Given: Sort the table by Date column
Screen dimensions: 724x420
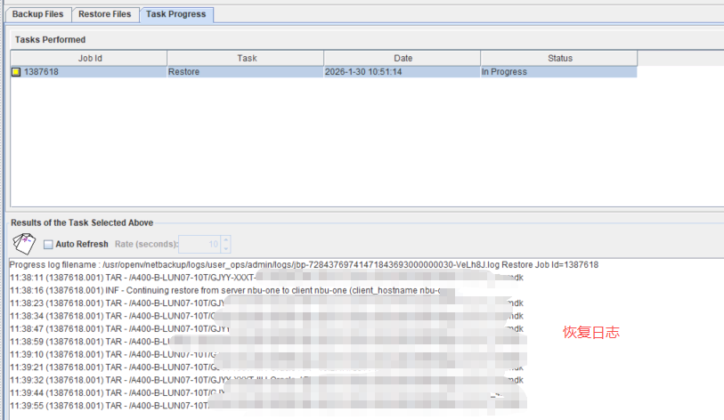Looking at the screenshot, I should tap(403, 58).
